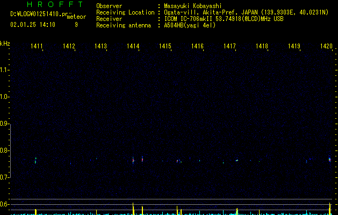Screen dimensions: 338x215
Task: Click the 1.0 kHz frequency label
Action: pos(4,97)
